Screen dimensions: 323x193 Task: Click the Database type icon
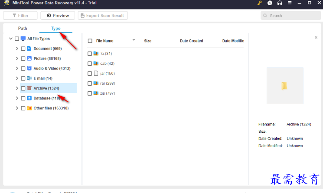[x=29, y=98]
